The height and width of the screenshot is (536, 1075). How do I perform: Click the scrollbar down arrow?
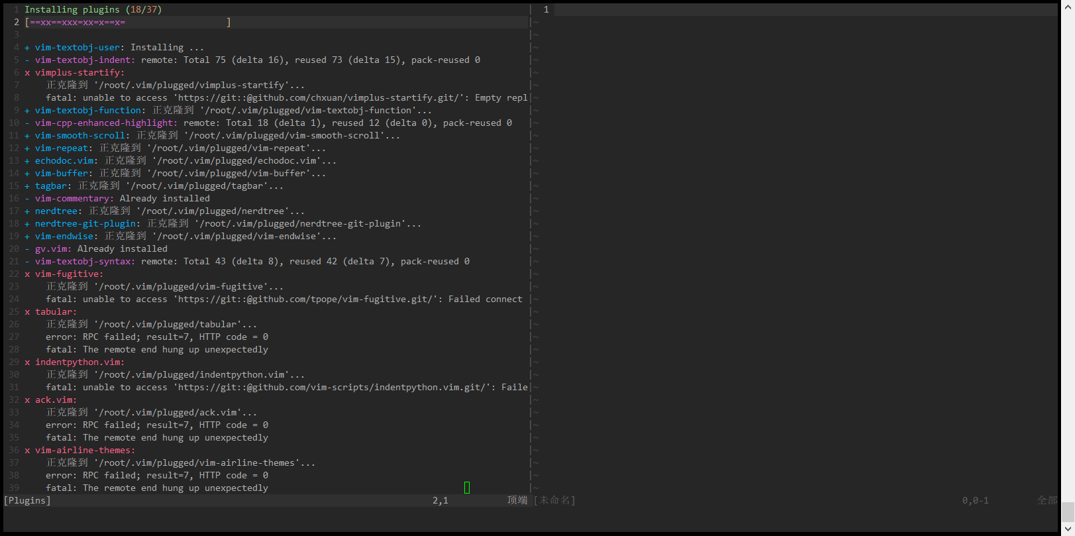[1068, 529]
